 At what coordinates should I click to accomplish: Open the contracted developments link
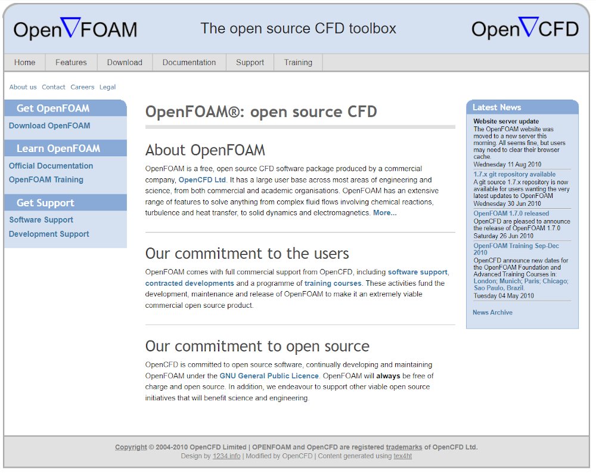pos(190,283)
